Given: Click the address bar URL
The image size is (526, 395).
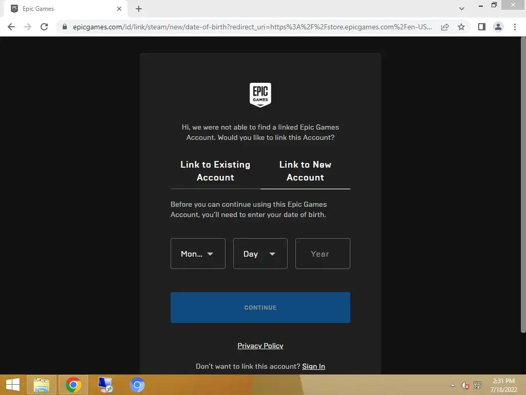Looking at the screenshot, I should (252, 27).
